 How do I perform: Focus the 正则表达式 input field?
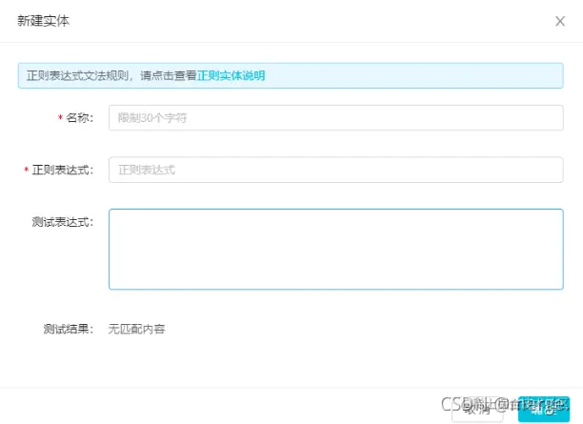pyautogui.click(x=335, y=170)
